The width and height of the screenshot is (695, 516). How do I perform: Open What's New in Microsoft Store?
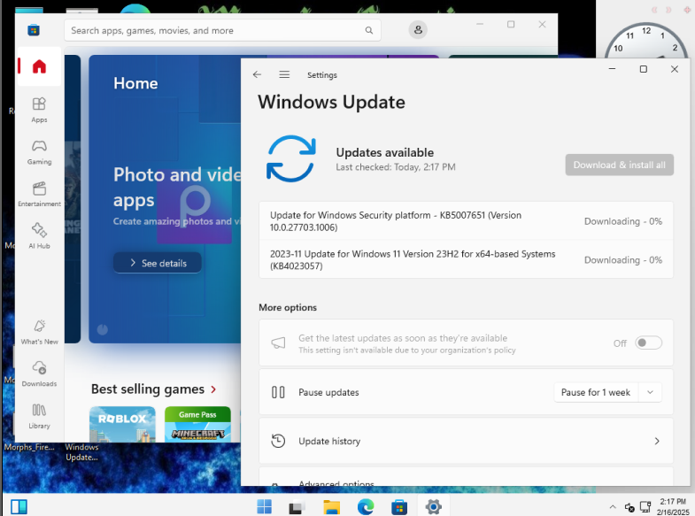click(39, 332)
